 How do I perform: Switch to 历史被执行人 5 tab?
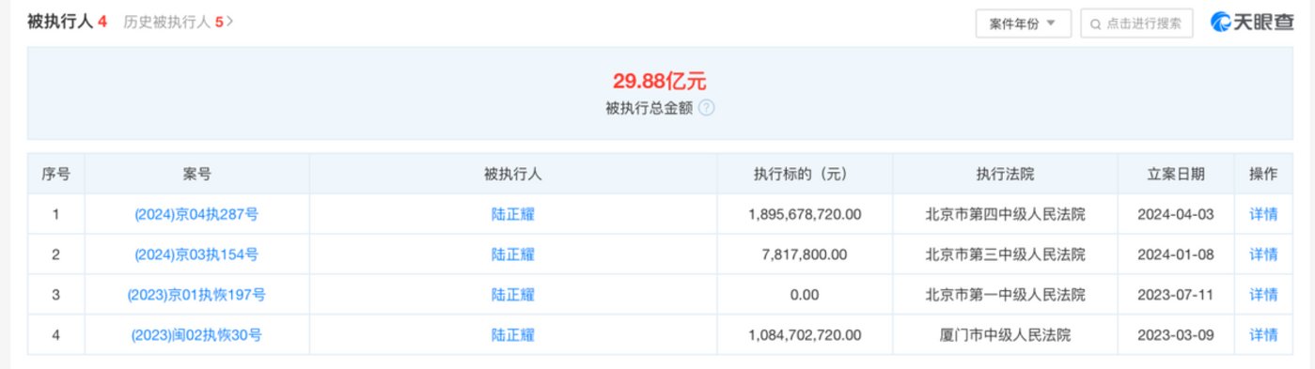click(x=174, y=21)
